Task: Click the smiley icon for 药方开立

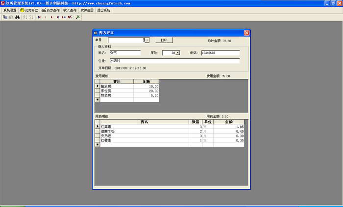Action: click(22, 10)
